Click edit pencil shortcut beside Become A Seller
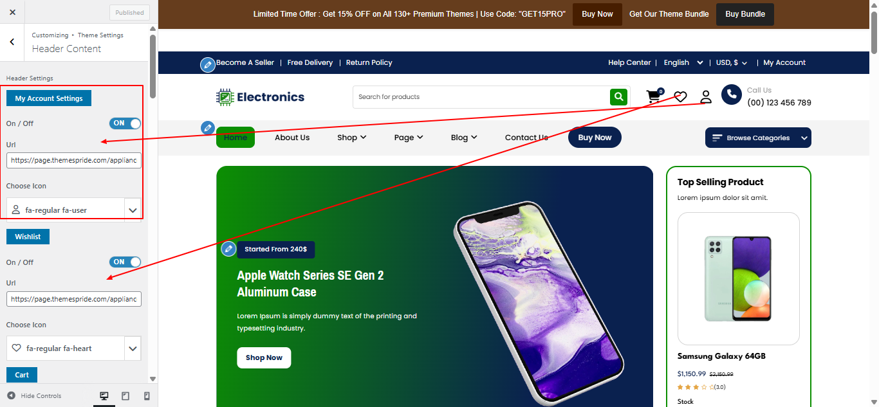Image resolution: width=879 pixels, height=407 pixels. click(207, 64)
